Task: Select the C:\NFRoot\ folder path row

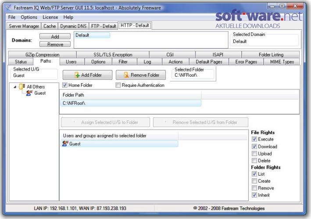Action: [131, 103]
